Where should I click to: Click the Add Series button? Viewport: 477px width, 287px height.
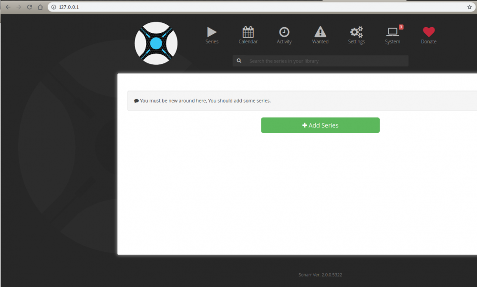[x=320, y=125]
